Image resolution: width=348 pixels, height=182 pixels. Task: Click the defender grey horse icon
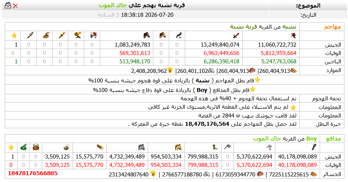(x=141, y=147)
